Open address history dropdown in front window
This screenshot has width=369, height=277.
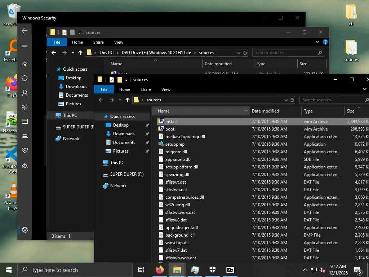(286, 100)
